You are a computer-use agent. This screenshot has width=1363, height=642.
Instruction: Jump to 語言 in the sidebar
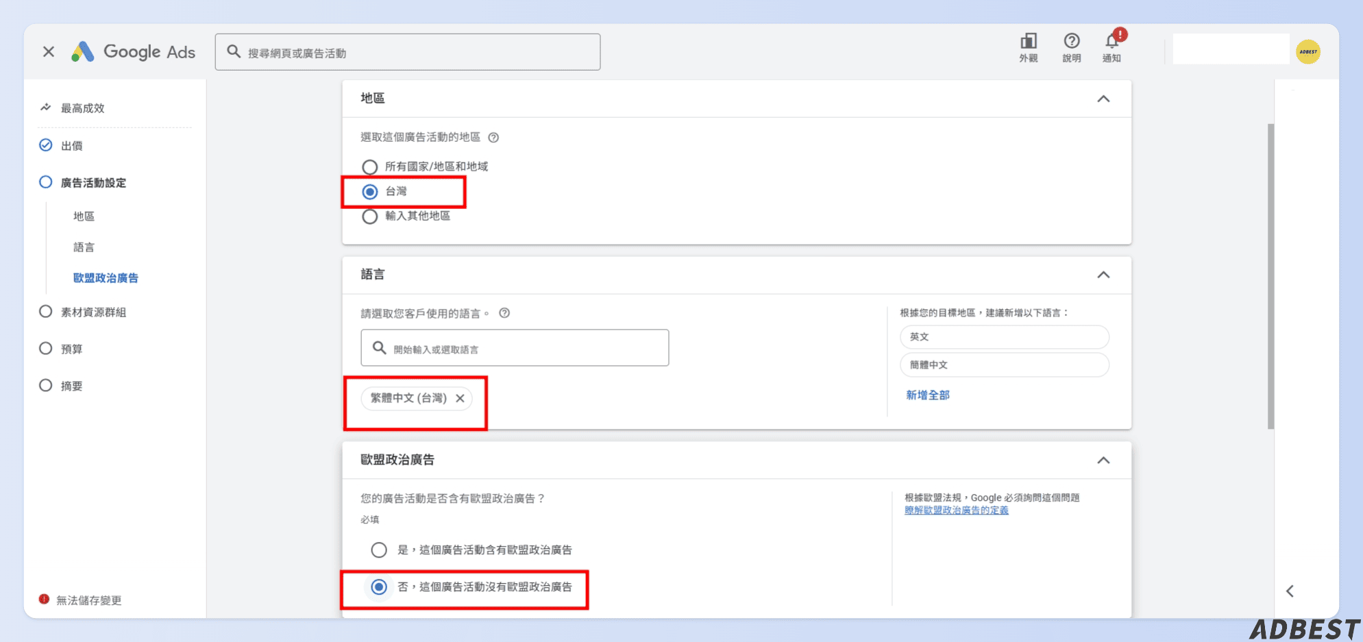point(84,247)
